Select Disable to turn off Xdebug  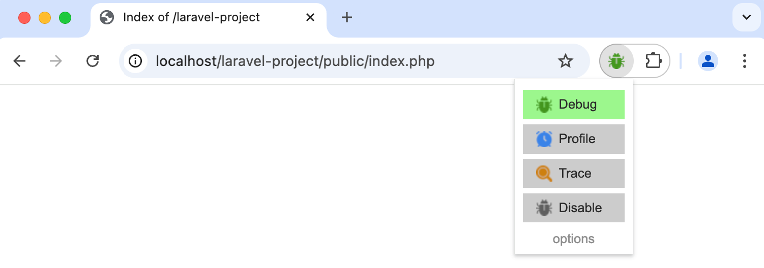[x=573, y=208]
